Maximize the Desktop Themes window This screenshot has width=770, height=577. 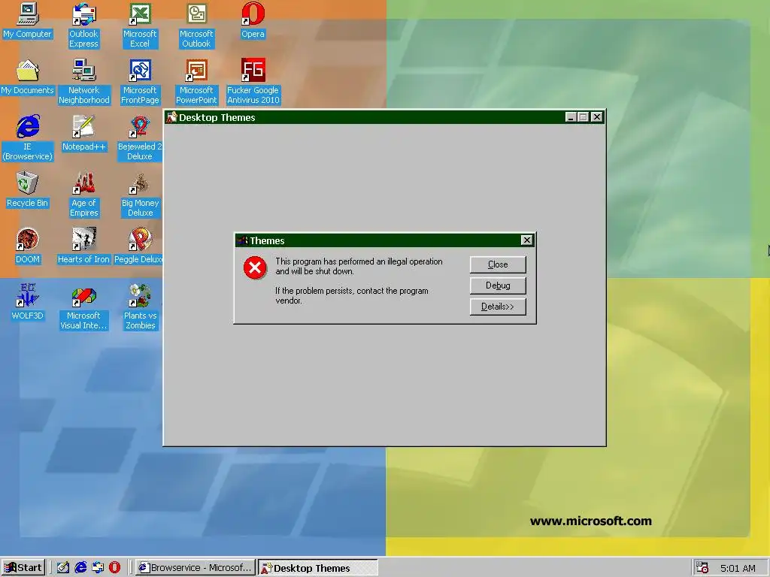(x=583, y=116)
